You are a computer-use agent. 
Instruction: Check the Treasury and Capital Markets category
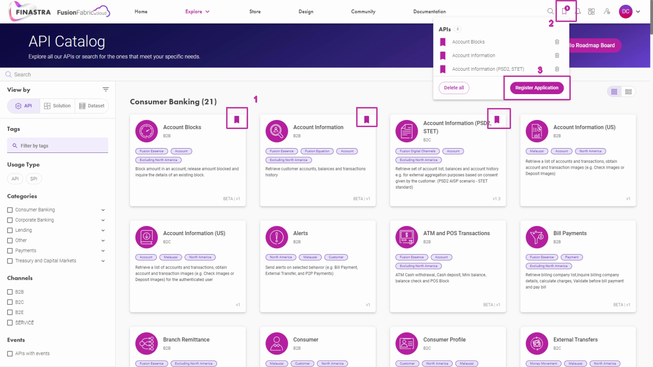pyautogui.click(x=10, y=261)
